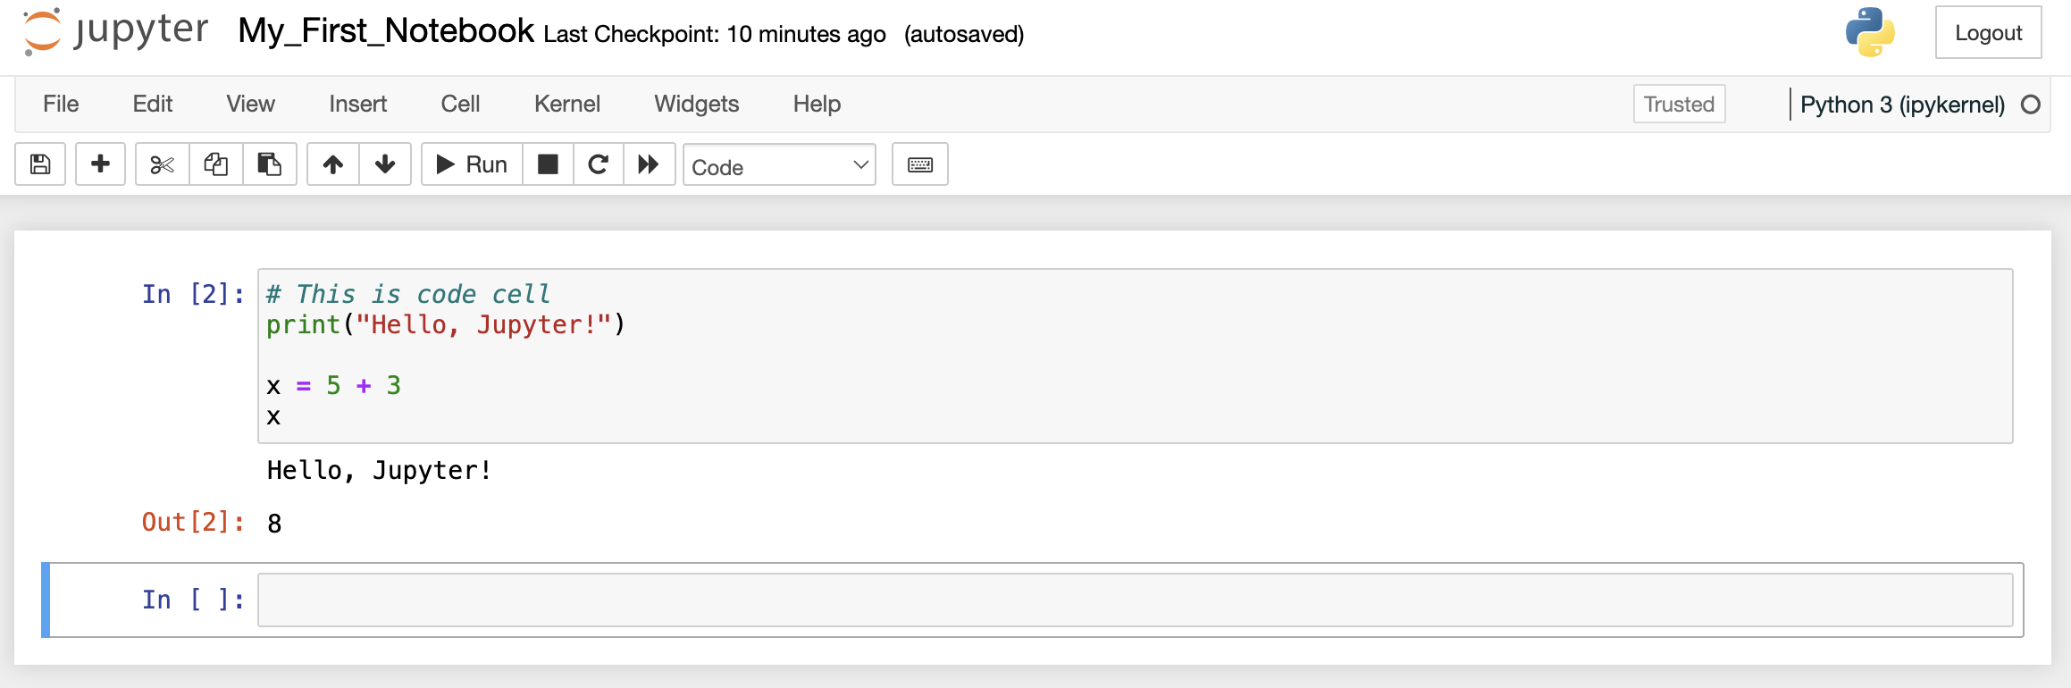Click the Run button
Screen dimensions: 2071x688
click(472, 164)
